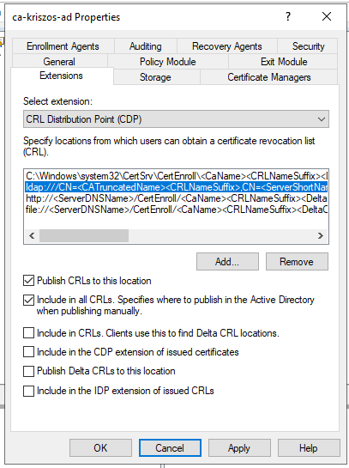Image resolution: width=349 pixels, height=468 pixels.
Task: Click the Help button
Action: [x=309, y=447]
